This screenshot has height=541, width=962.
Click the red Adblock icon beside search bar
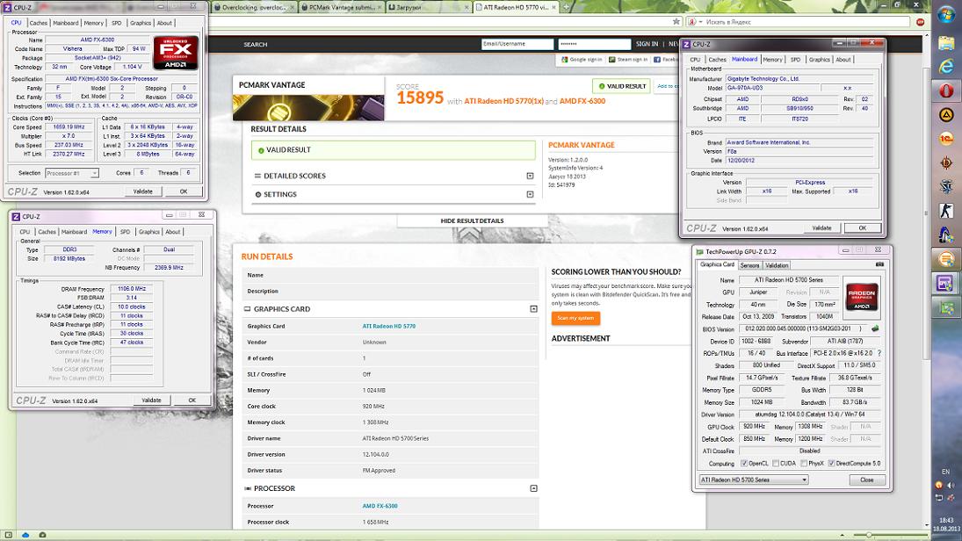pos(921,21)
